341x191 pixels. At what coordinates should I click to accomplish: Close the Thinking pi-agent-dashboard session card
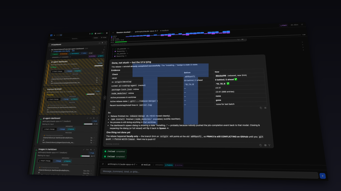click(x=102, y=60)
